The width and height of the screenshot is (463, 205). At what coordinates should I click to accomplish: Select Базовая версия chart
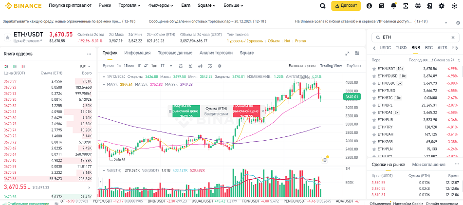pyautogui.click(x=302, y=66)
